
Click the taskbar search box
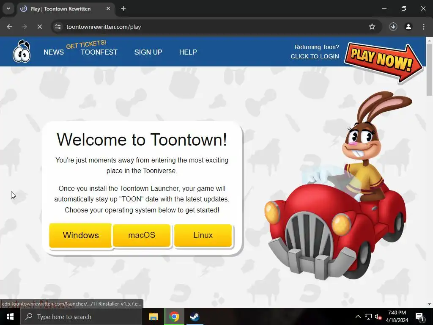(x=81, y=317)
